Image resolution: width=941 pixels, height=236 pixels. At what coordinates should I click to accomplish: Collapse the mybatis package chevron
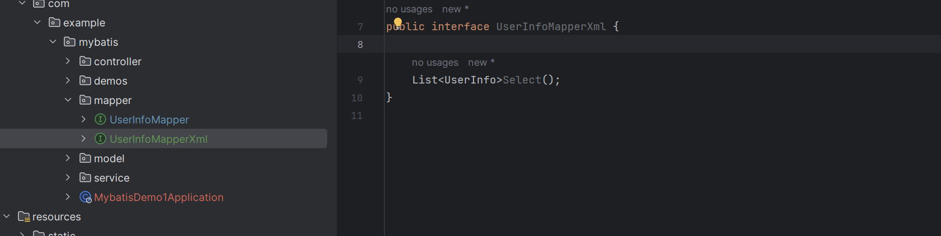[53, 42]
